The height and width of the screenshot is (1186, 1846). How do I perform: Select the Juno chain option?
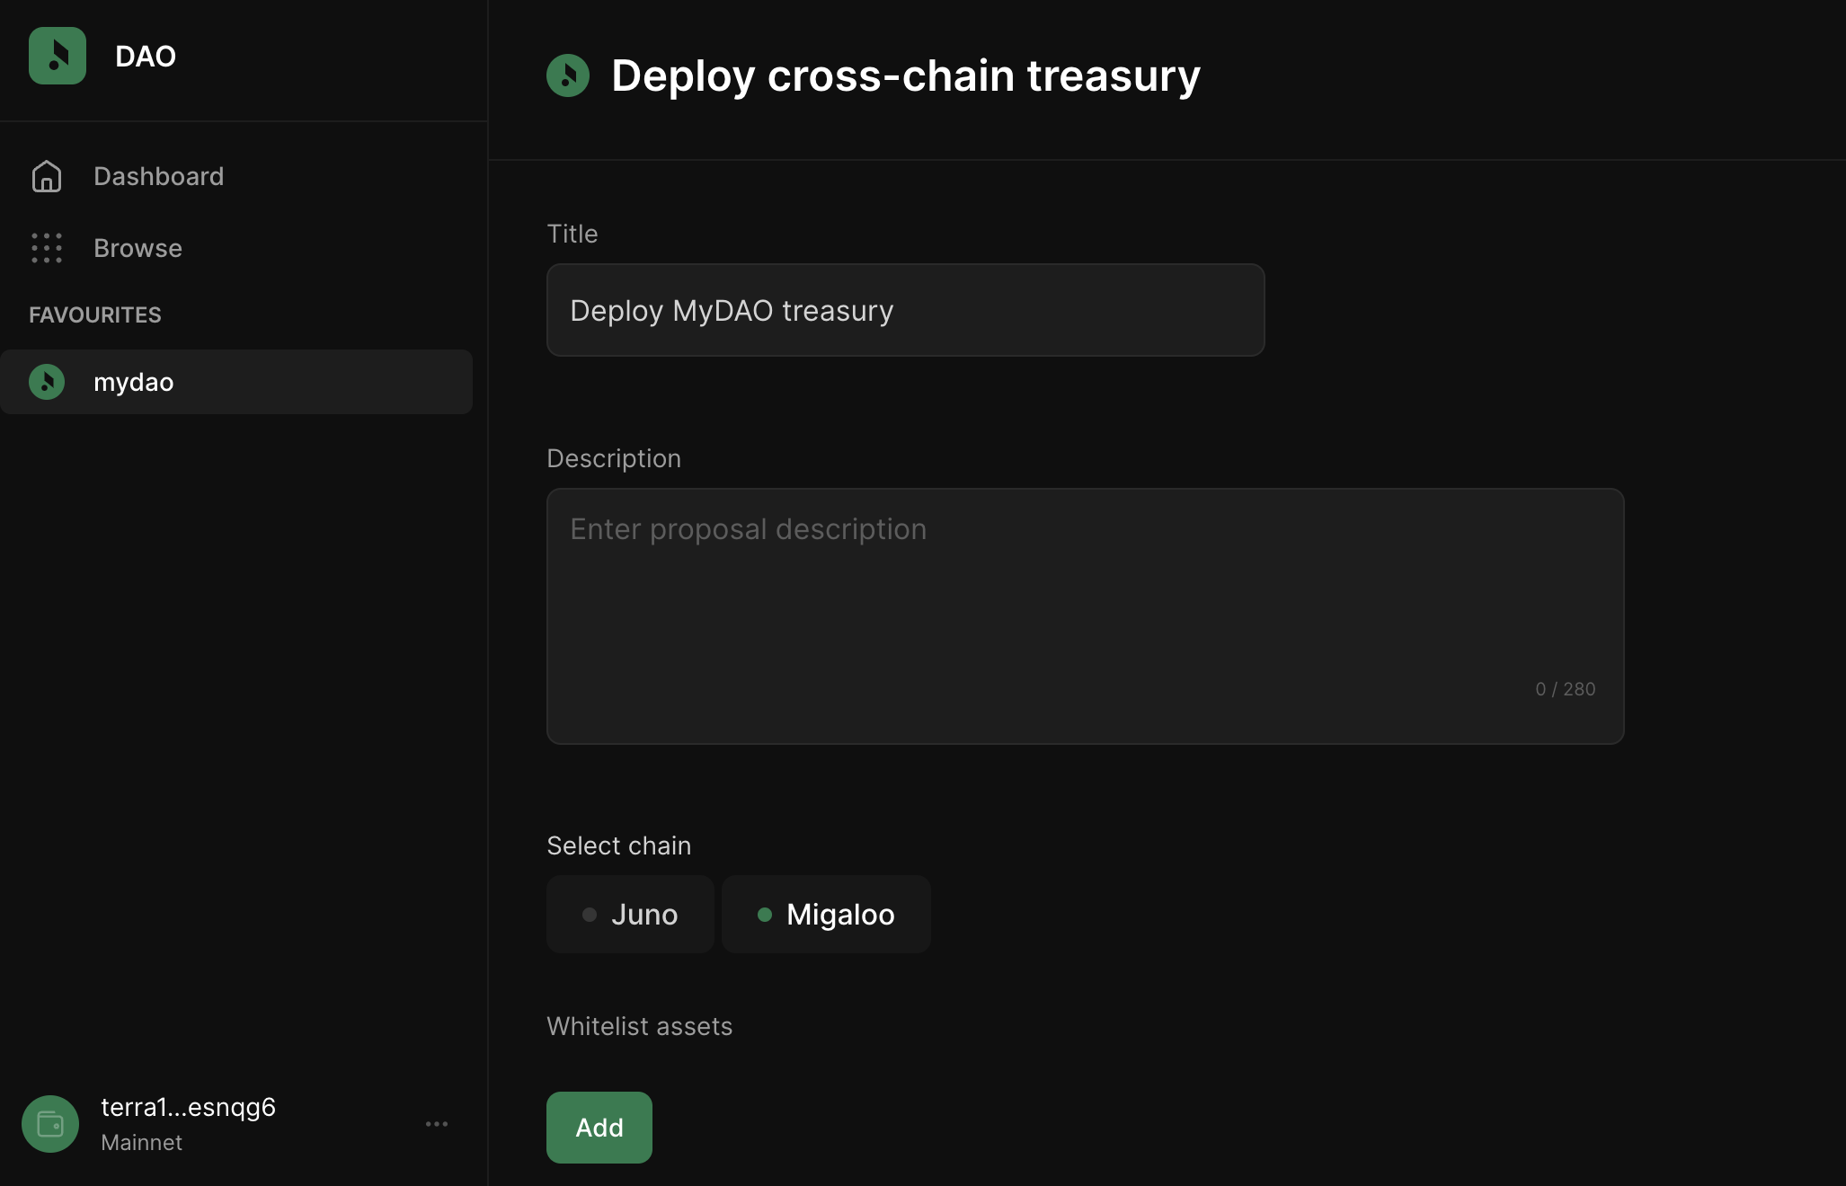tap(631, 915)
